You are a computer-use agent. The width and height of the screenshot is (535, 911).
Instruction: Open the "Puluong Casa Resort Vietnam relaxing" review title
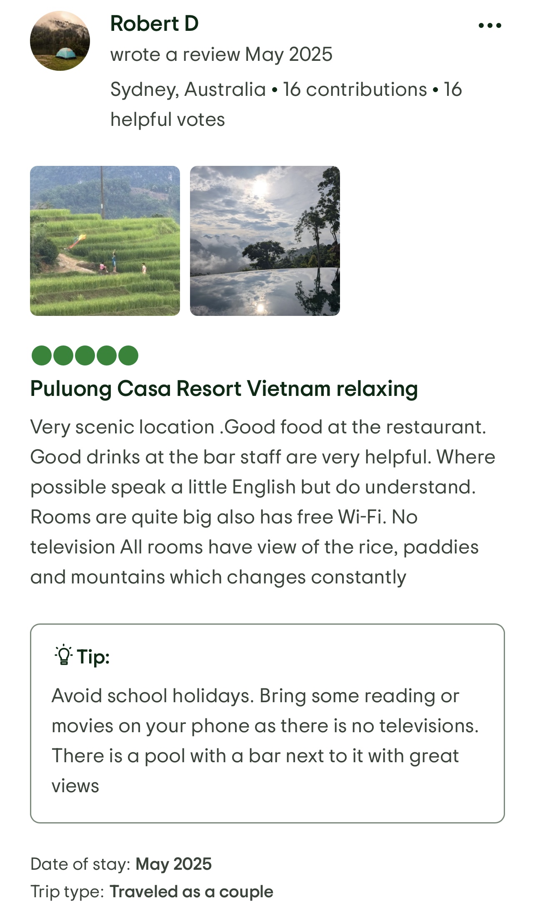tap(224, 389)
